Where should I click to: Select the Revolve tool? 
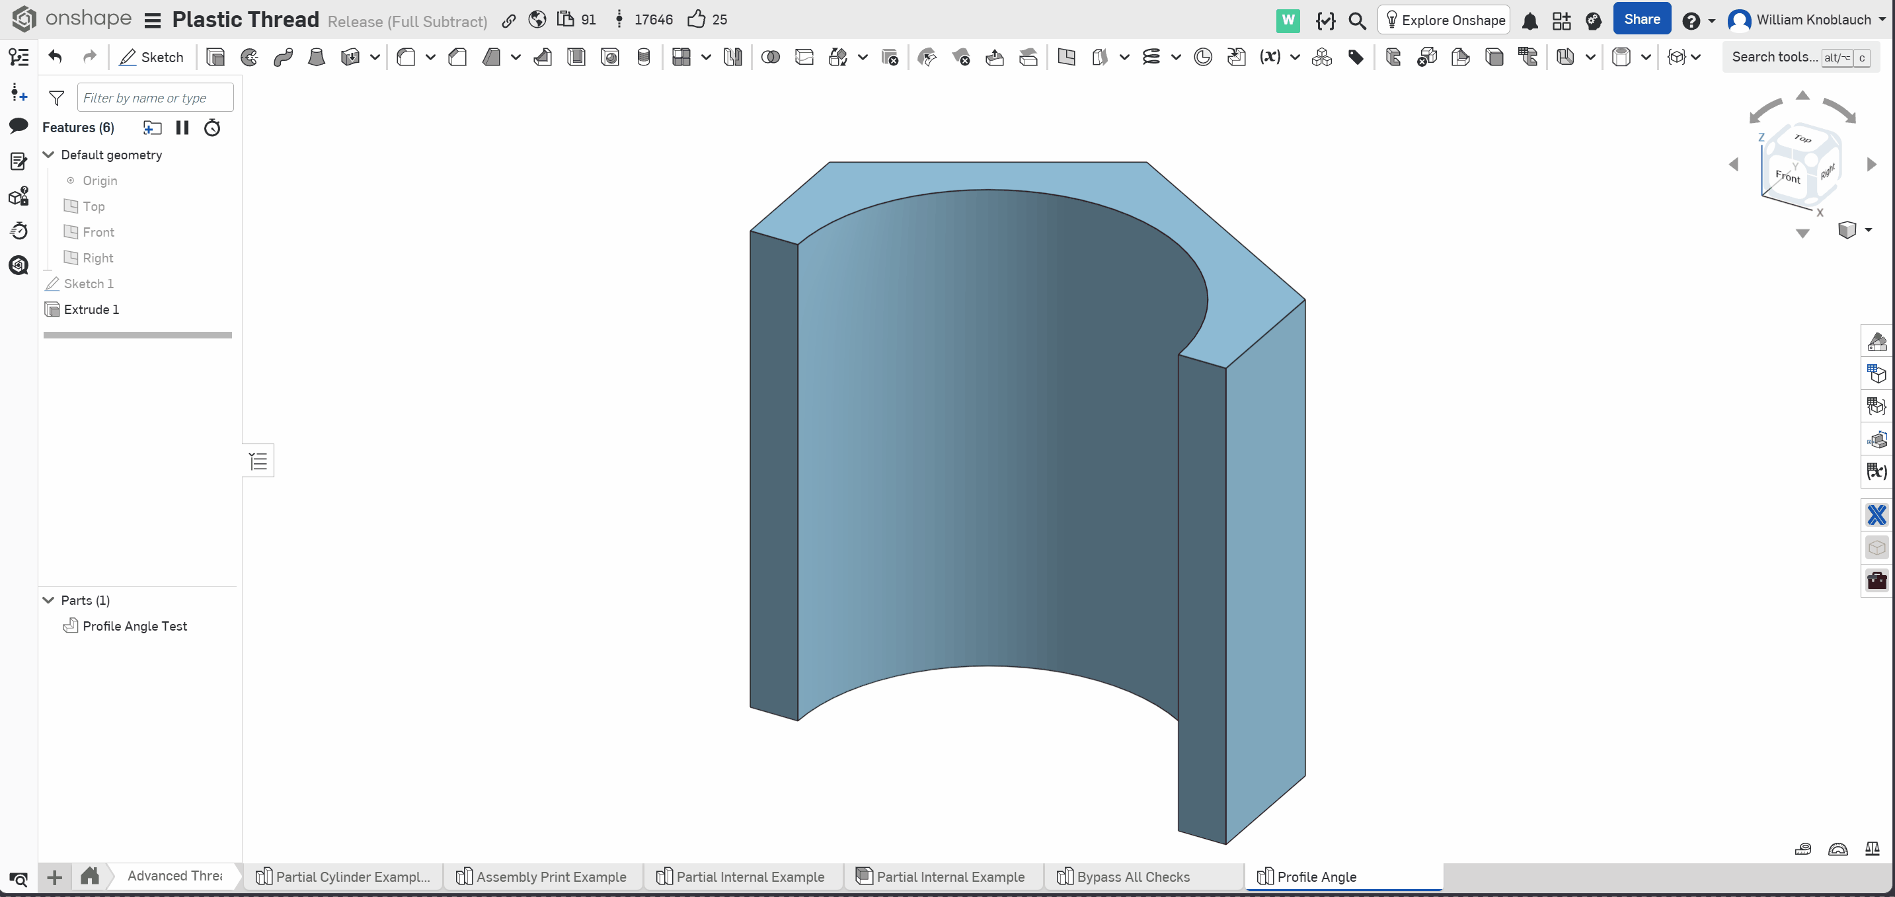pyautogui.click(x=249, y=58)
